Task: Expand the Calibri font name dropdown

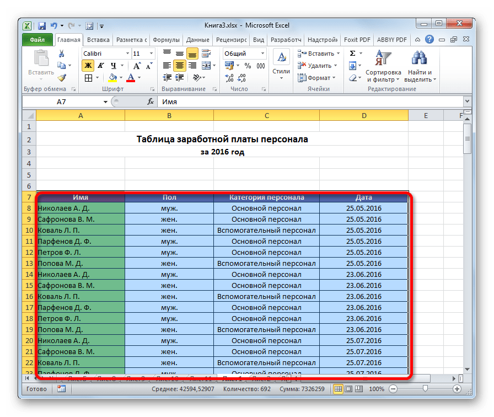Action: [126, 54]
